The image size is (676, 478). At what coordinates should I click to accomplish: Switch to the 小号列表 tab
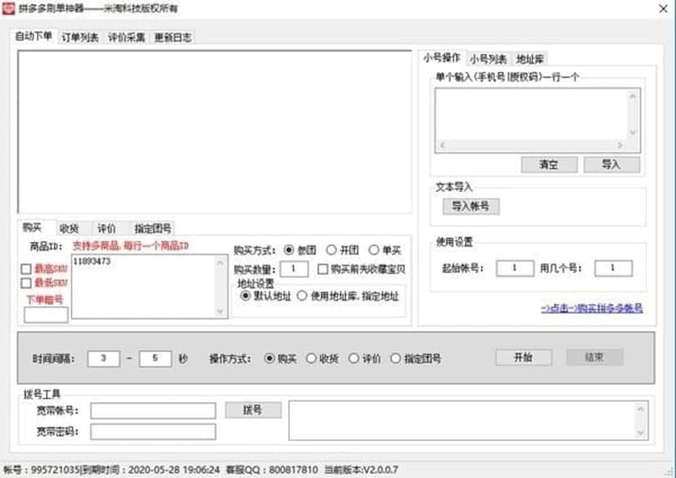[x=488, y=59]
